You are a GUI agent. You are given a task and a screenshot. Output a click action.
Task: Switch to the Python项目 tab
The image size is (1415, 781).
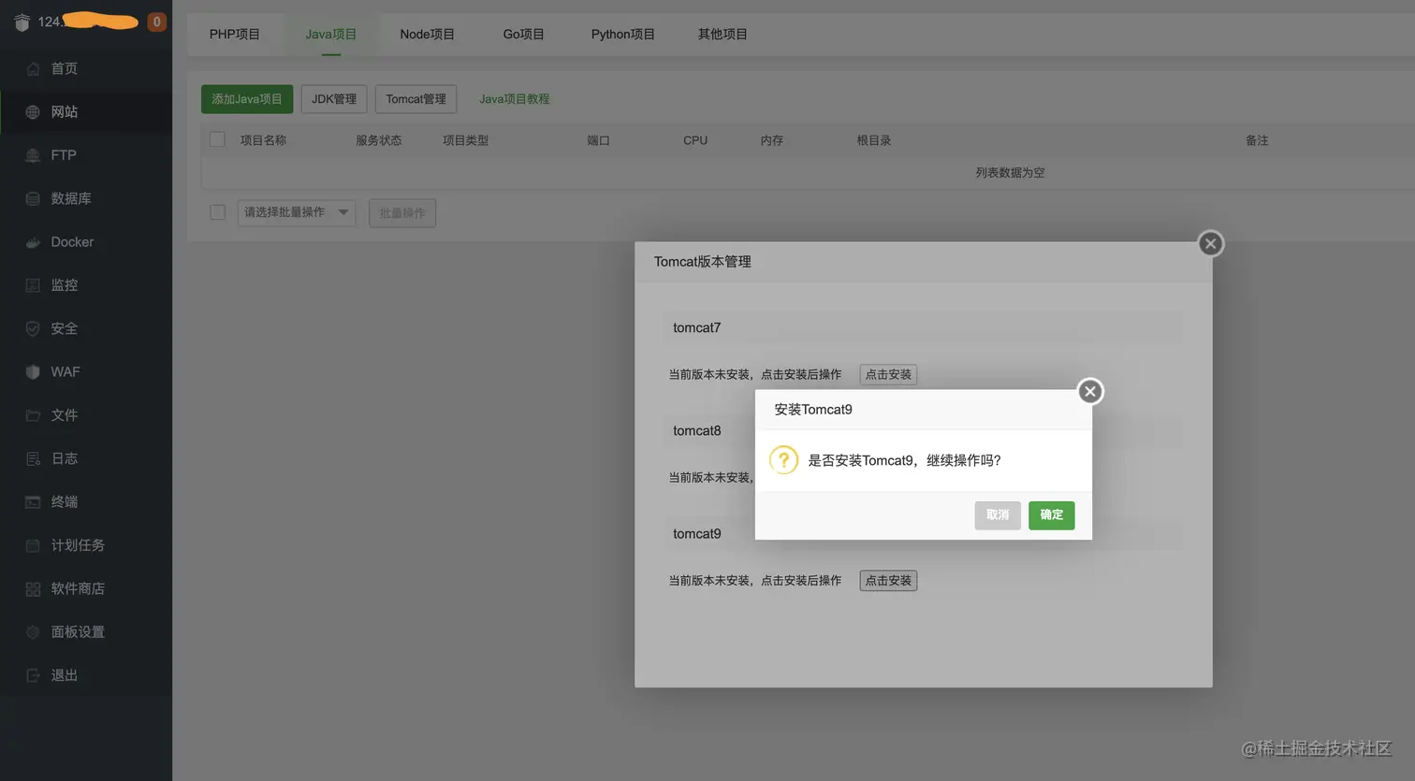[x=623, y=34]
